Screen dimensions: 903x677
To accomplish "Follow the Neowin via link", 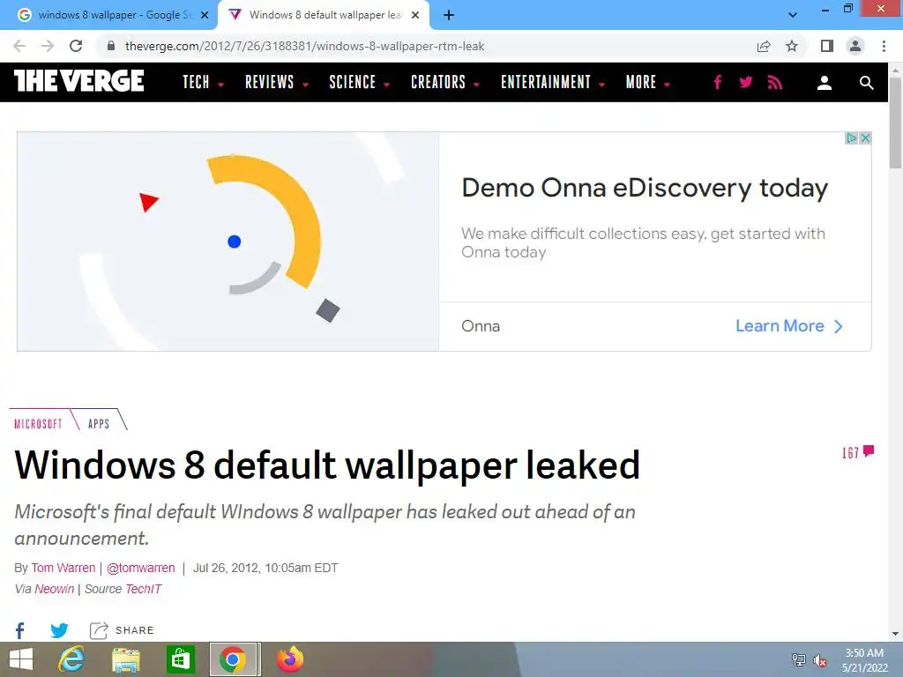I will click(x=54, y=589).
